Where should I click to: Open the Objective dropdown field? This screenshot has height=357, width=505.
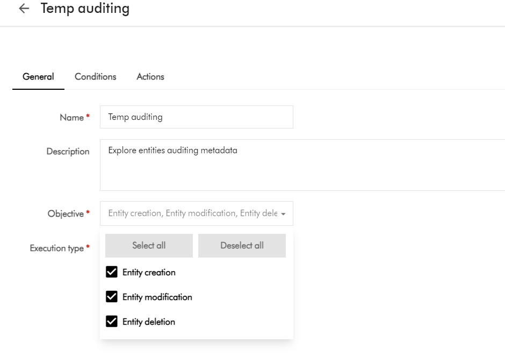(192, 213)
